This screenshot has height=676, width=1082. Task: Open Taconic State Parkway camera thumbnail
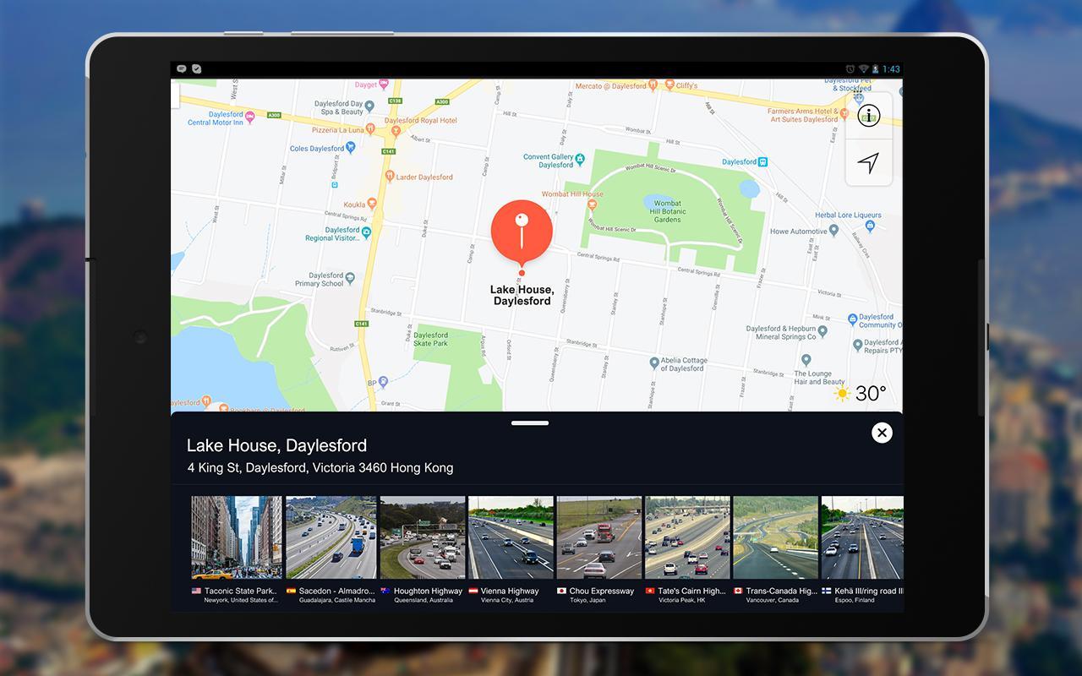(x=237, y=537)
